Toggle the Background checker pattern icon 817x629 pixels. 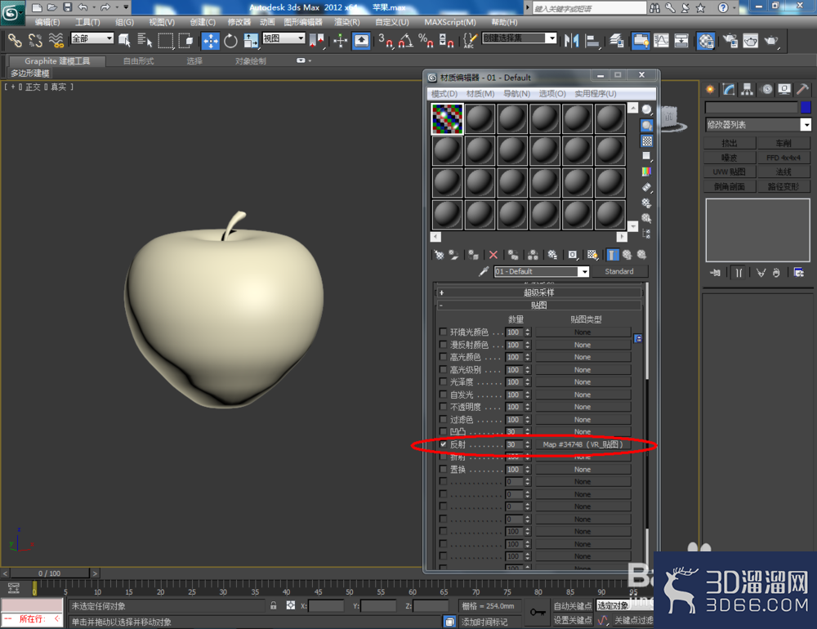coord(646,141)
